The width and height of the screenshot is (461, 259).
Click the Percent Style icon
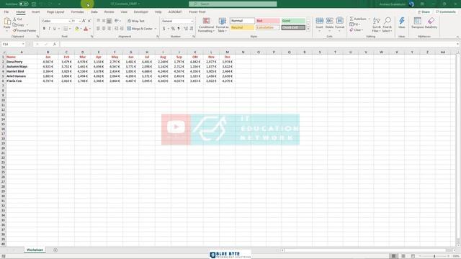(x=173, y=29)
